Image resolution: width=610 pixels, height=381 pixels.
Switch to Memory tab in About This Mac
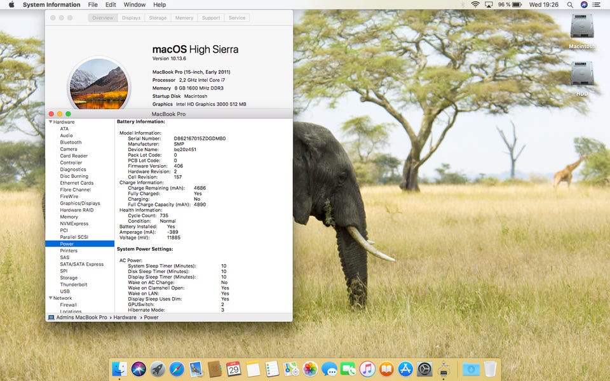pos(184,18)
